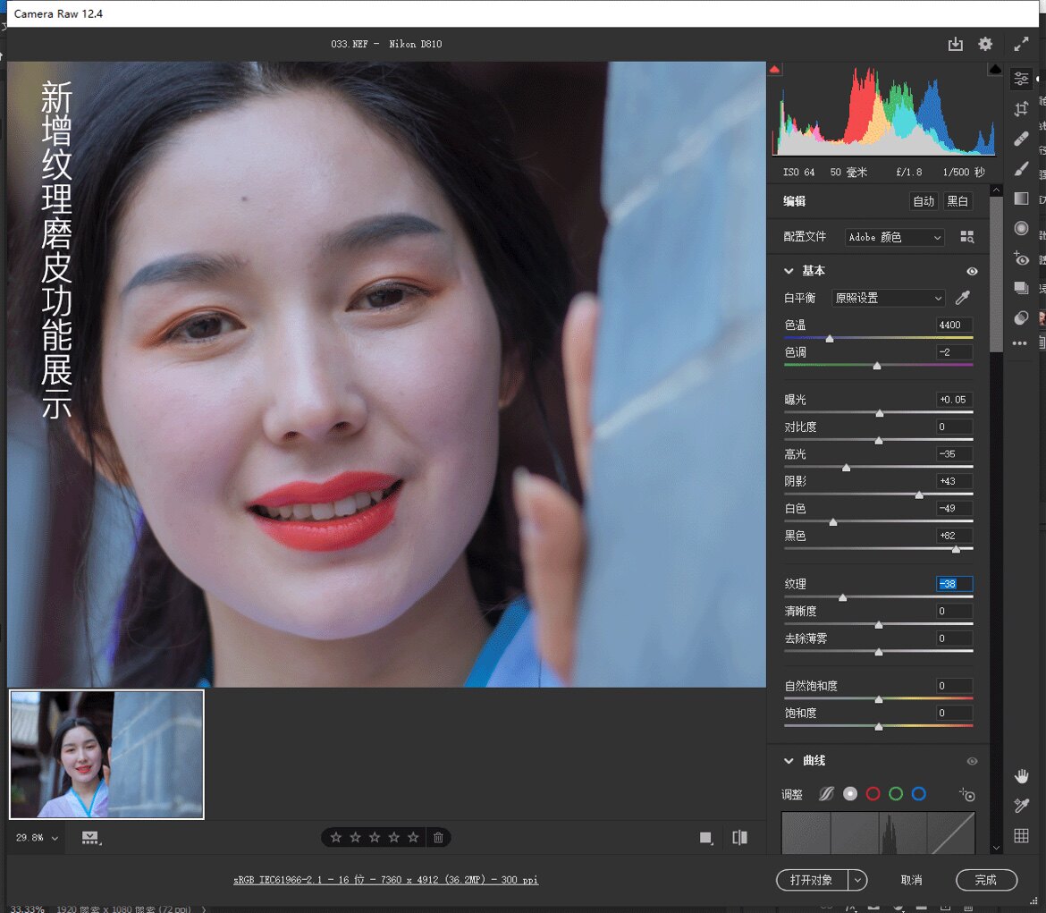
Task: Delete image using trash icon
Action: click(438, 837)
